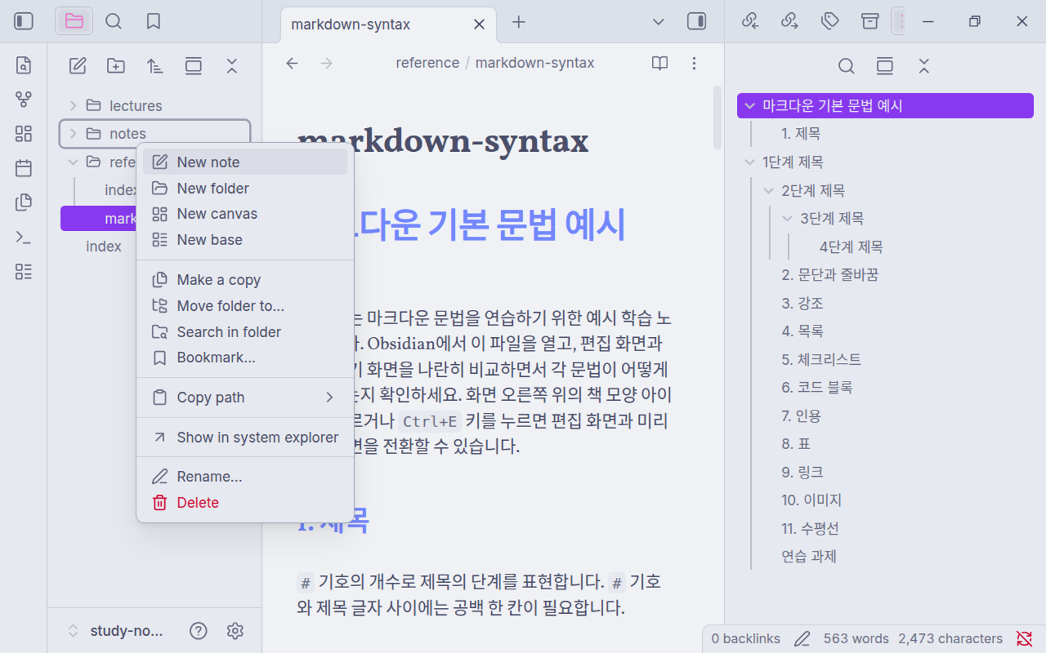Image resolution: width=1046 pixels, height=653 pixels.
Task: Open the command palette ribbon icon
Action: 24,237
